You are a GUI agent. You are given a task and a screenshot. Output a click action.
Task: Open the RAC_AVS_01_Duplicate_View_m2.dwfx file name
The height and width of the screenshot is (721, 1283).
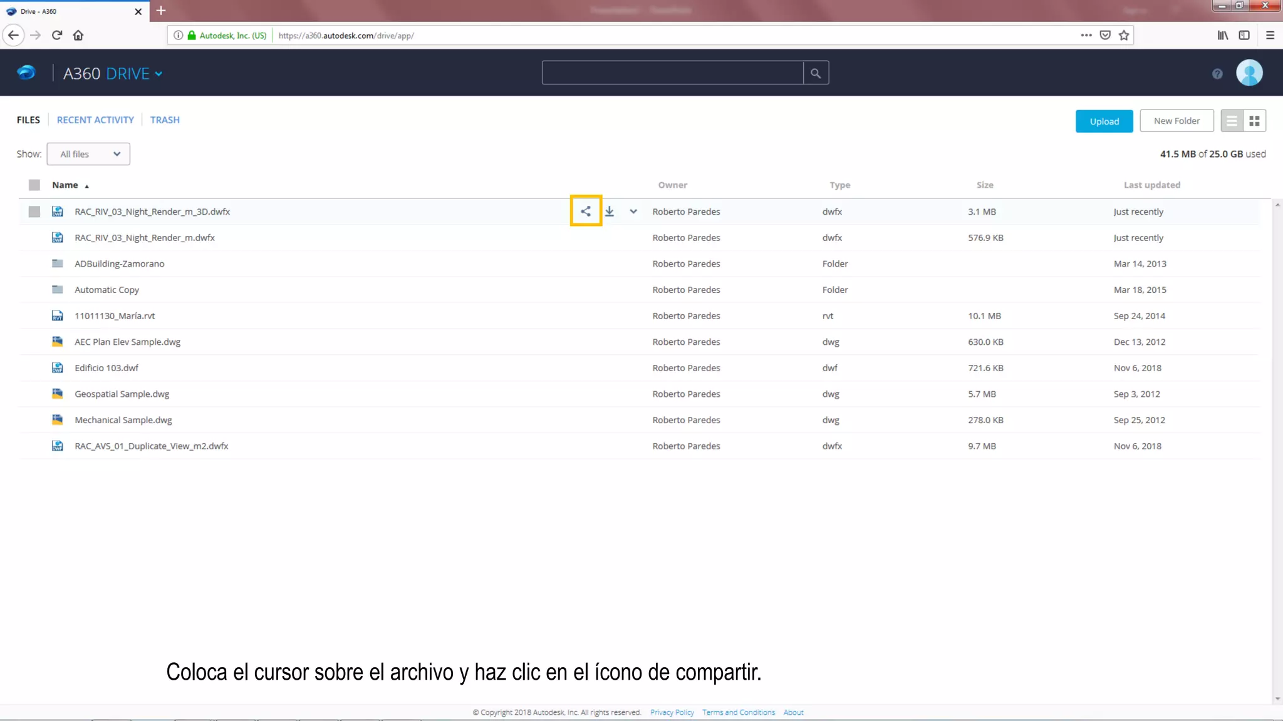coord(151,446)
